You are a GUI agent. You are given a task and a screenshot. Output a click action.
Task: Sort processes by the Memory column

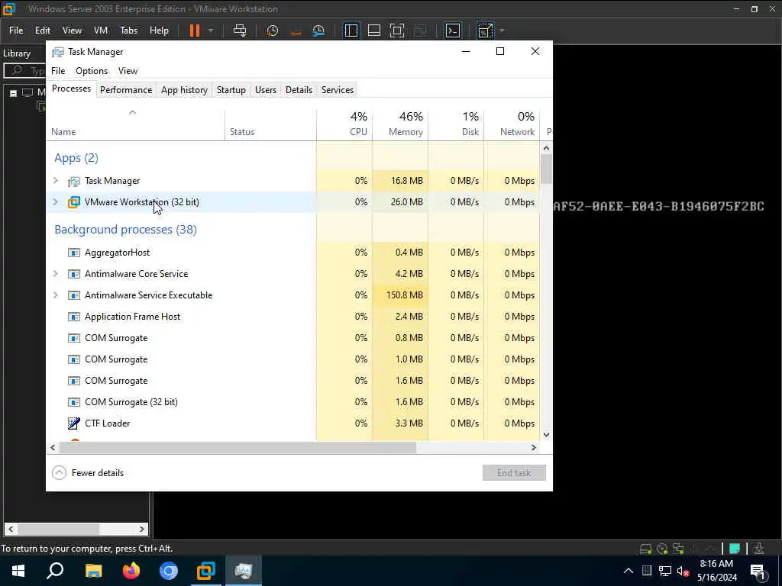point(400,124)
